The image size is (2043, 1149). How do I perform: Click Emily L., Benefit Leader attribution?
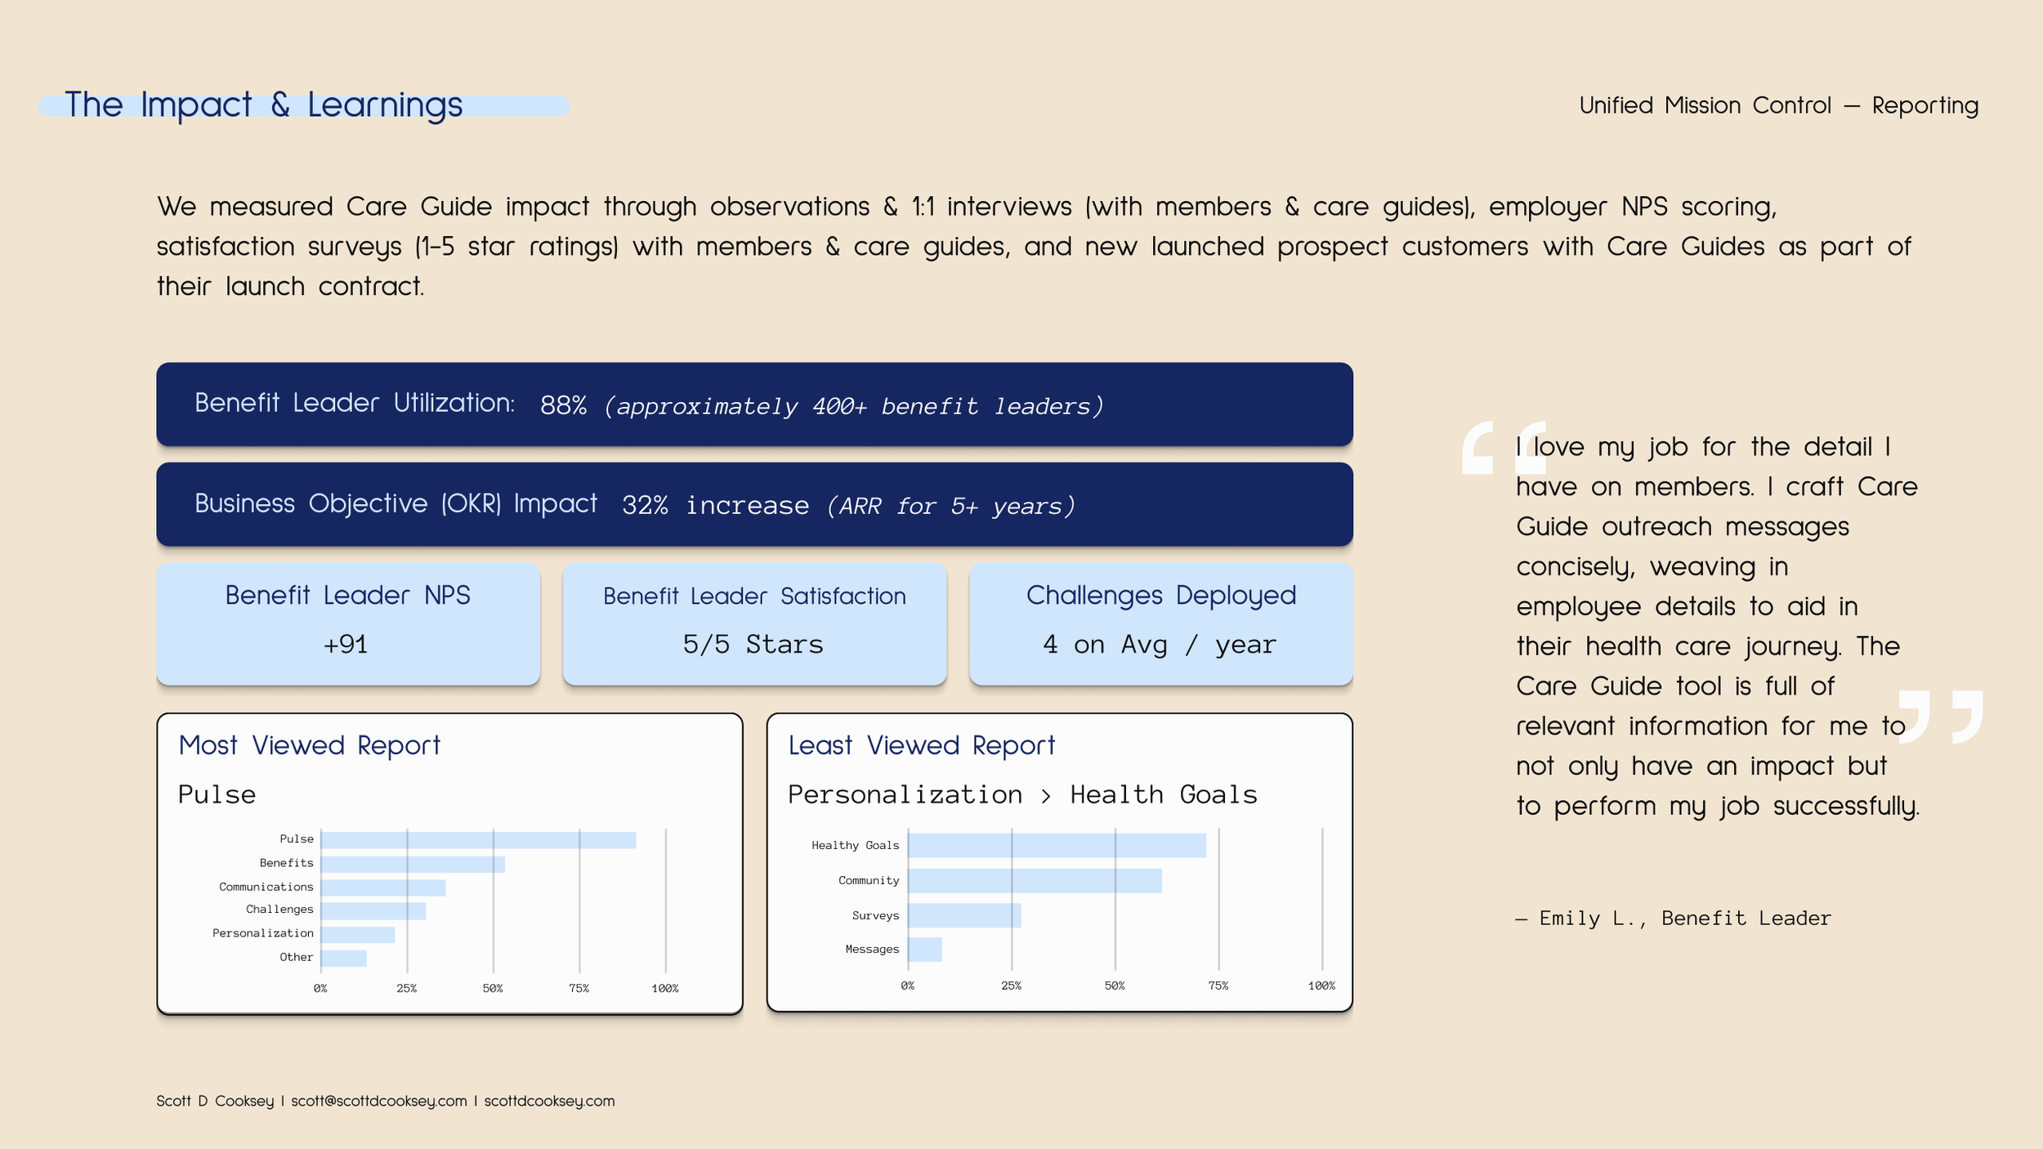click(x=1673, y=918)
